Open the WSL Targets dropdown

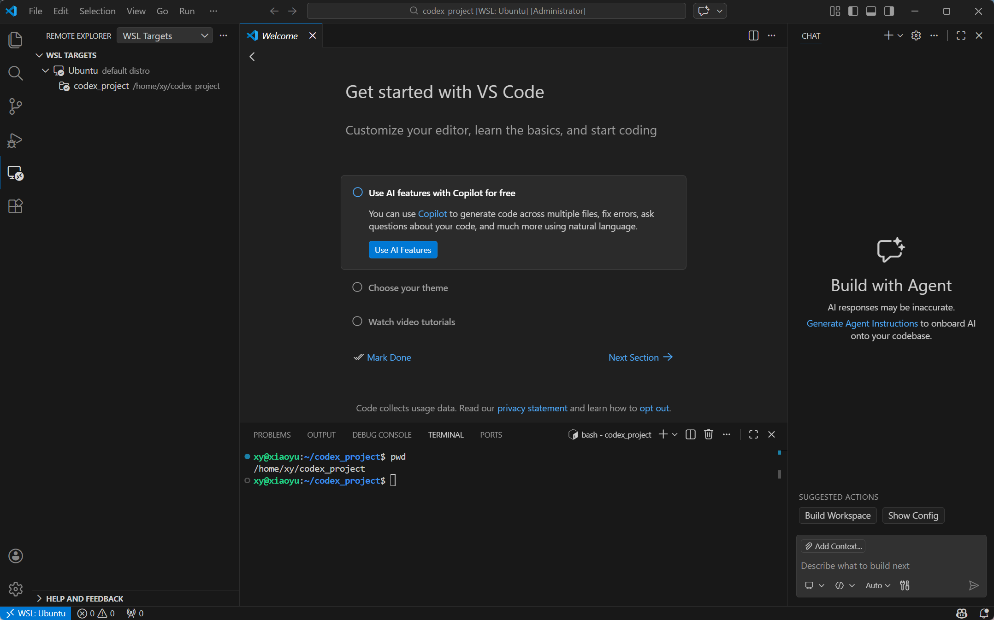point(165,35)
